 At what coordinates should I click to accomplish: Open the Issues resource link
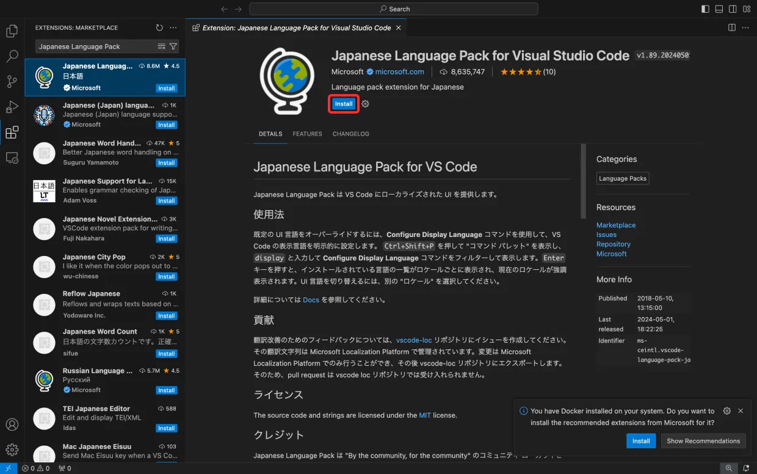coord(606,235)
